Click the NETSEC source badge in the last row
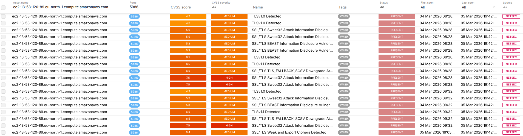 click(x=511, y=132)
